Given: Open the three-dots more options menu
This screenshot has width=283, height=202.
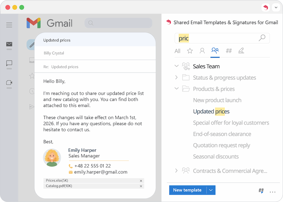Looking at the screenshot, I should 273,192.
